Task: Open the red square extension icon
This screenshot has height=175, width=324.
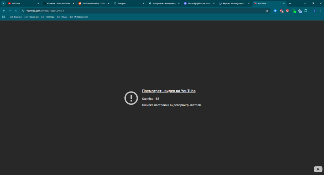Action: (287, 11)
